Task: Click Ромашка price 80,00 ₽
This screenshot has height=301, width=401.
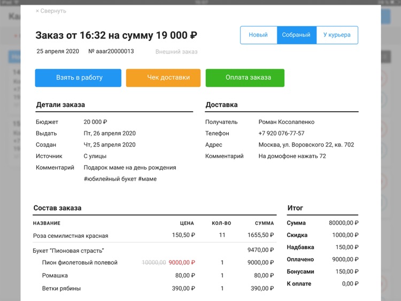Action: (x=185, y=276)
